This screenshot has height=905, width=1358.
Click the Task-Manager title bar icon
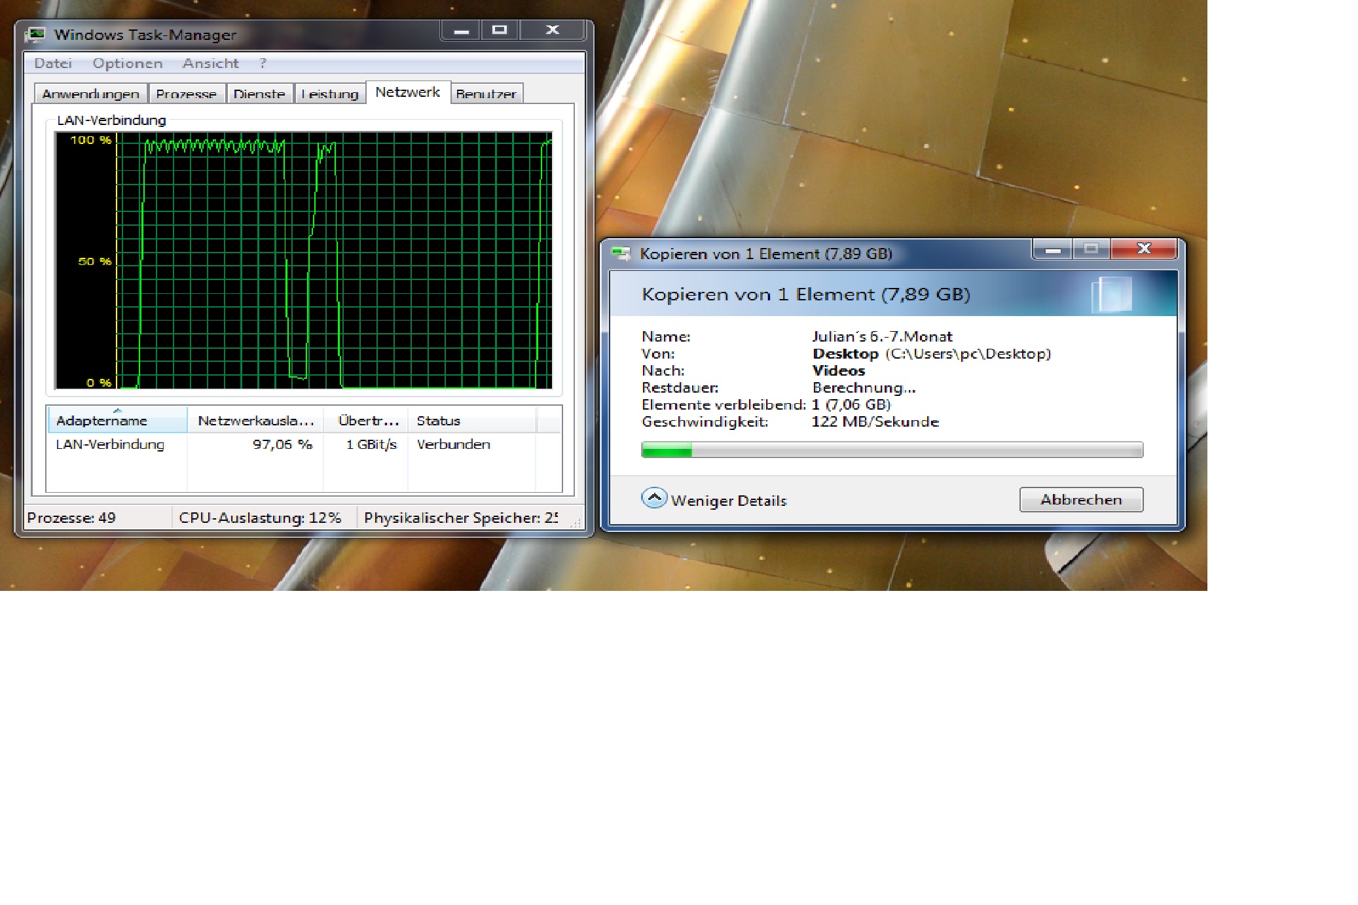pos(35,35)
